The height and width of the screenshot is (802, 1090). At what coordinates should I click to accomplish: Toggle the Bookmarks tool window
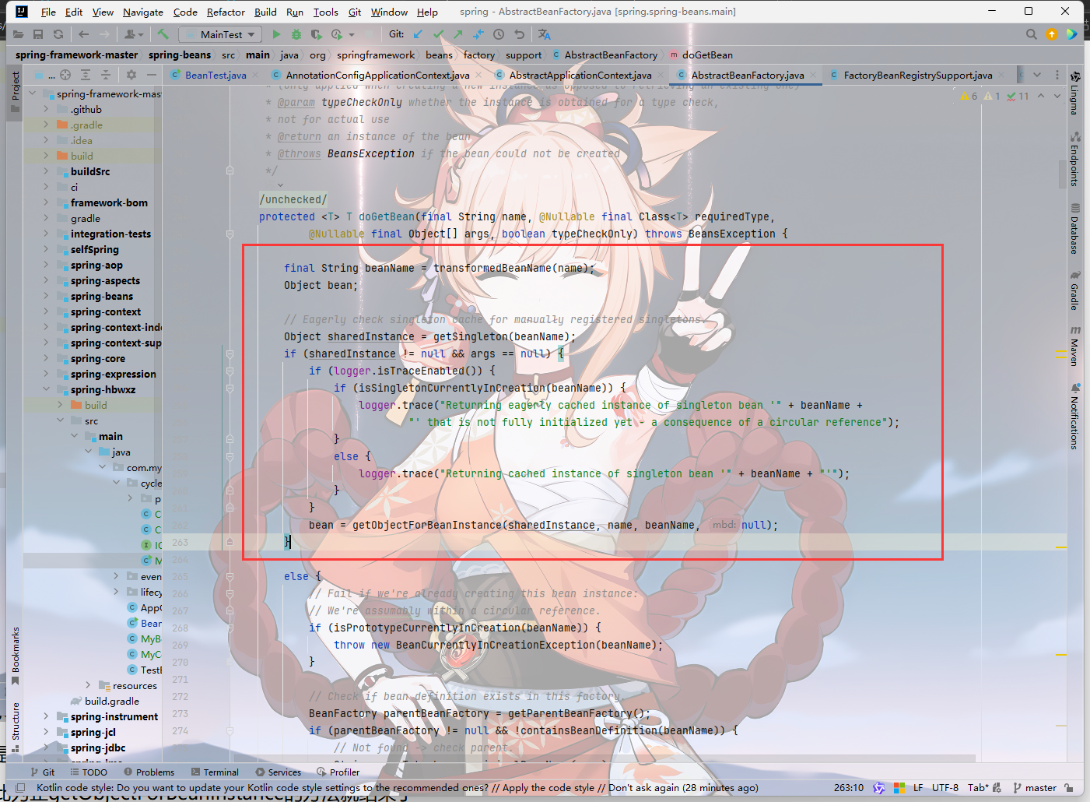[15, 656]
